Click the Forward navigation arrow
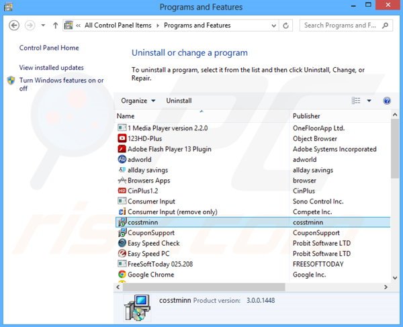Viewport: 403px width, 327px height. pos(30,26)
